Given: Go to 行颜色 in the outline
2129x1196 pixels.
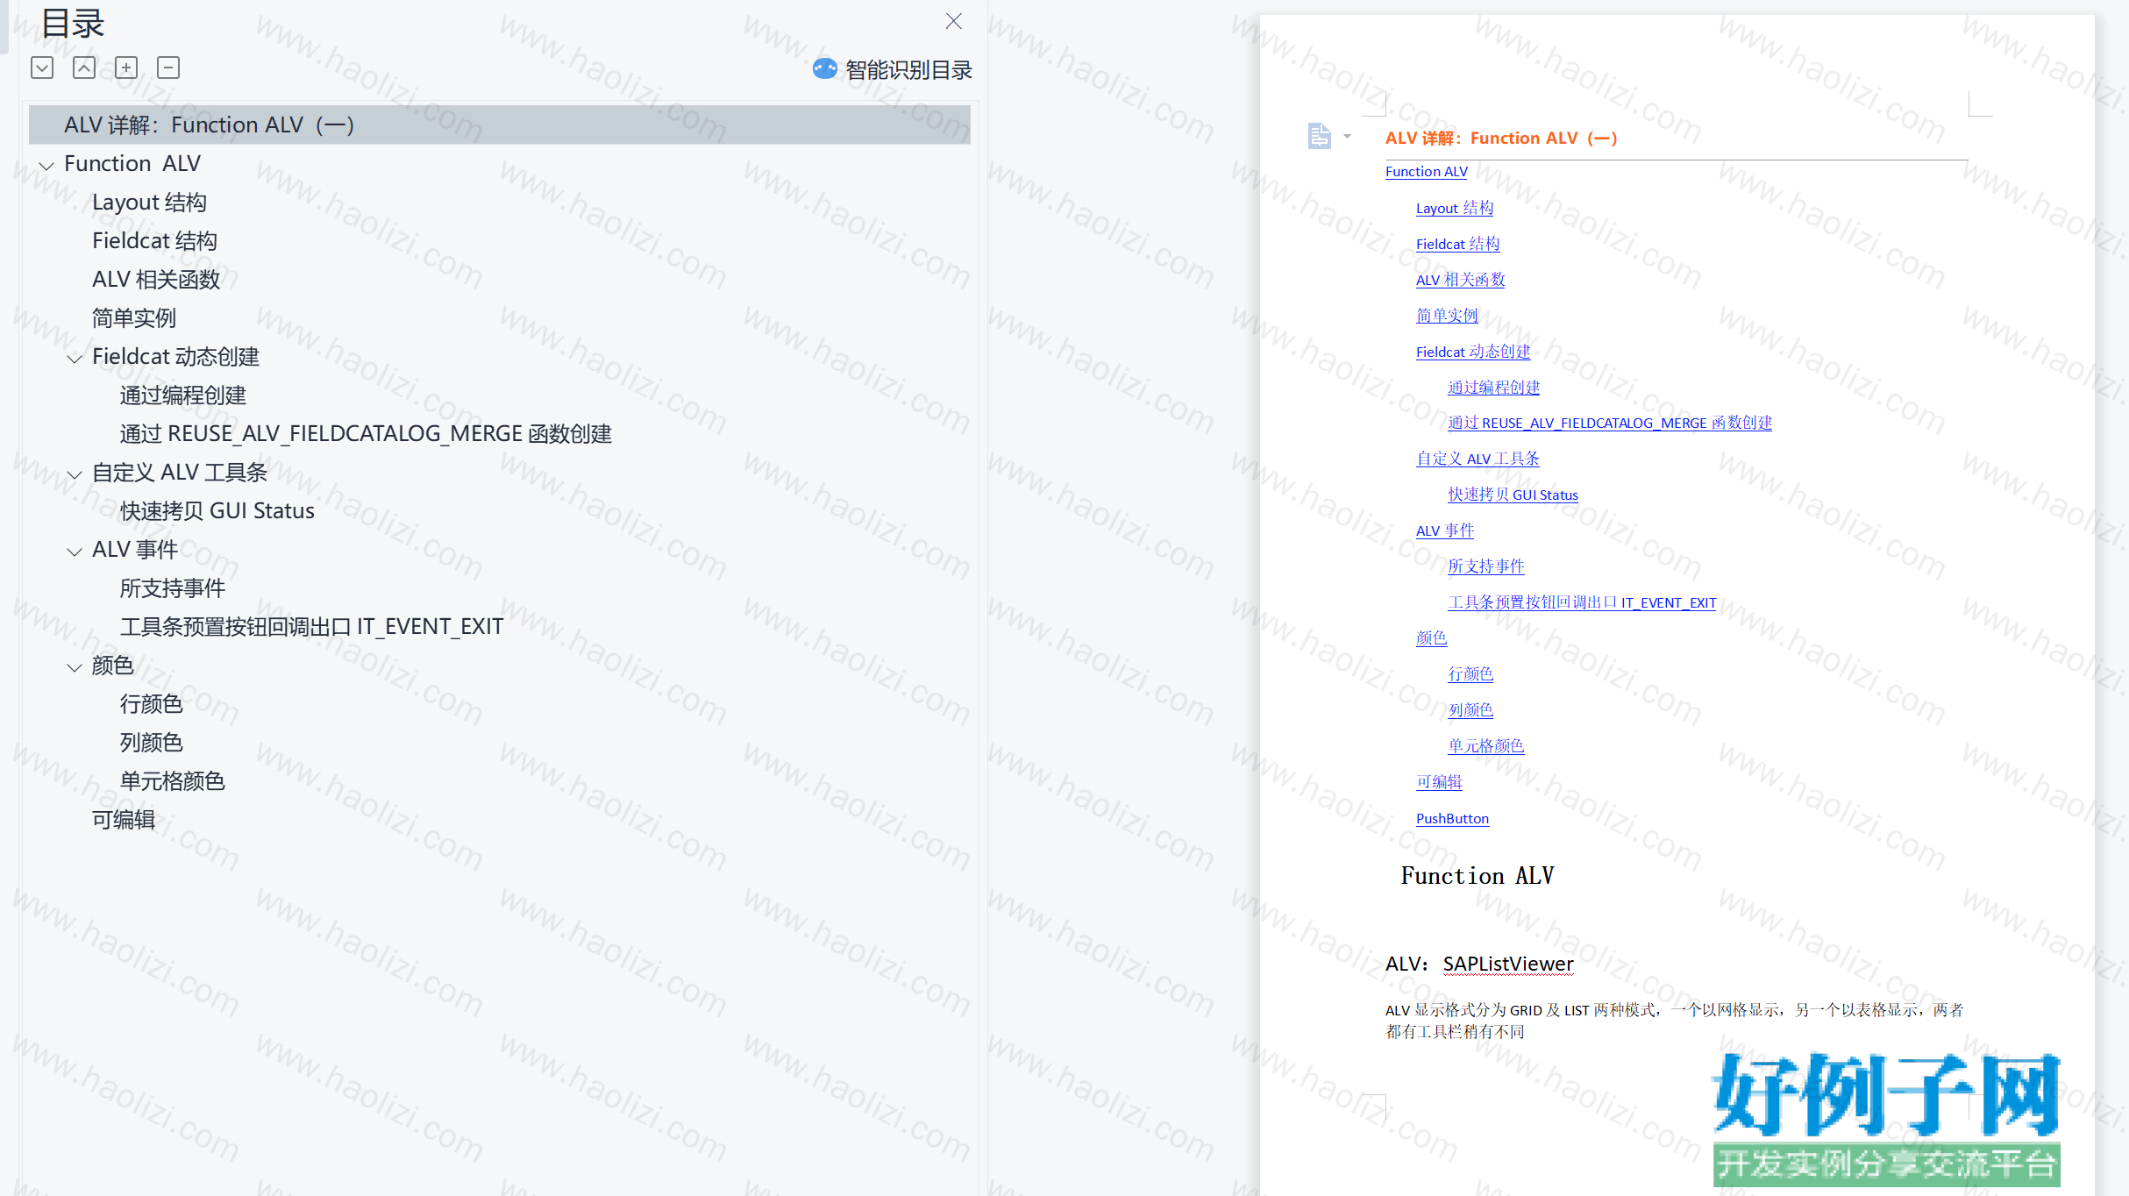Looking at the screenshot, I should click(x=152, y=703).
